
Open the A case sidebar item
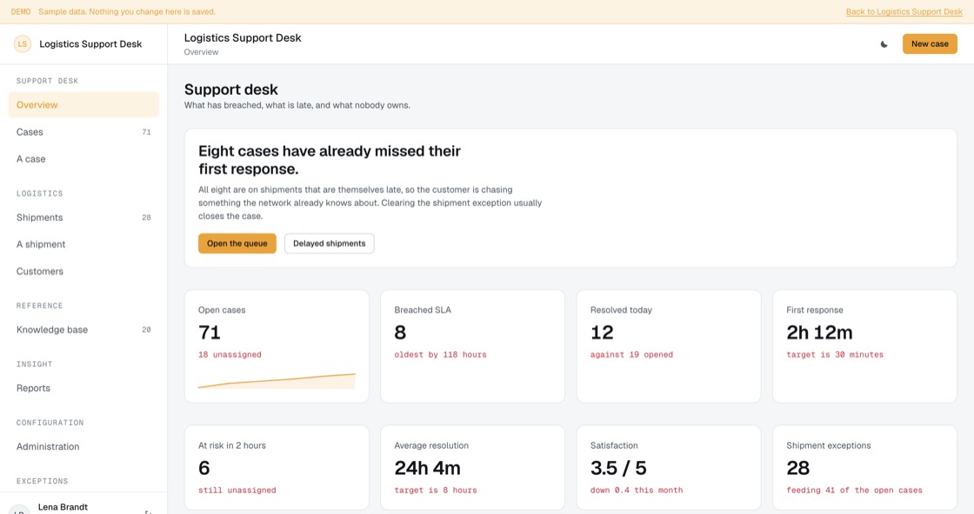point(83,159)
